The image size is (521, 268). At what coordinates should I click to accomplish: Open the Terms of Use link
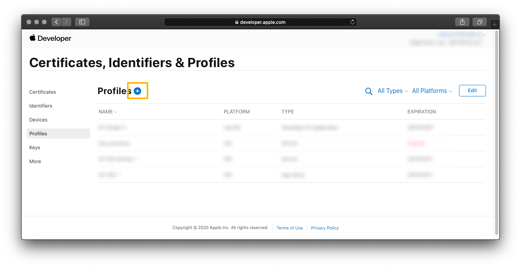coord(290,228)
